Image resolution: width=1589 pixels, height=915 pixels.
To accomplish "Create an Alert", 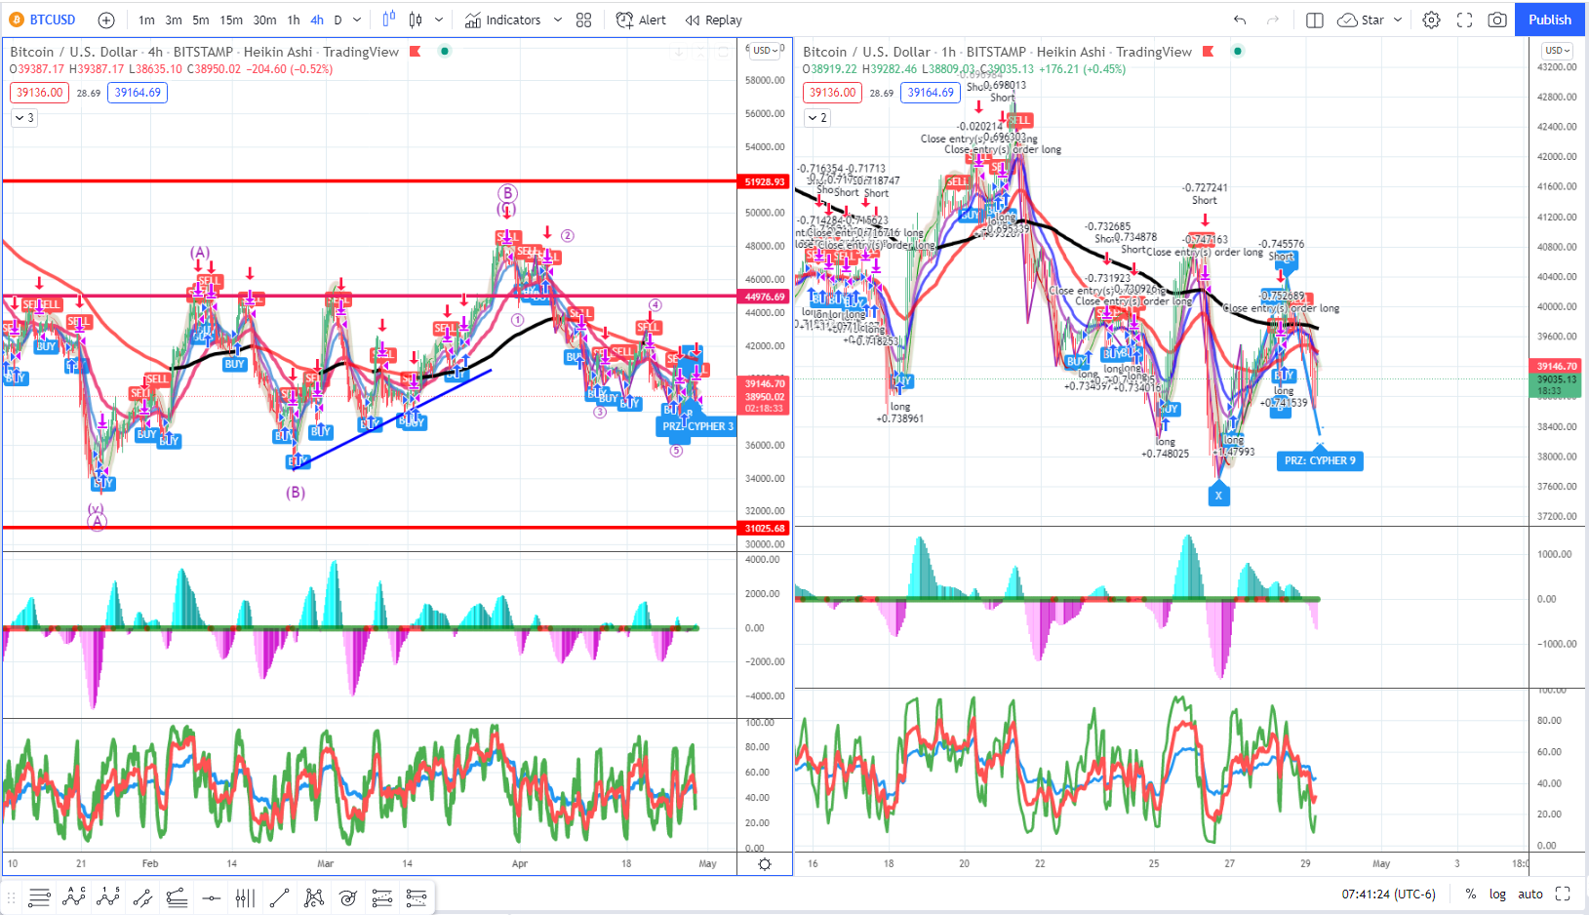I will [641, 20].
